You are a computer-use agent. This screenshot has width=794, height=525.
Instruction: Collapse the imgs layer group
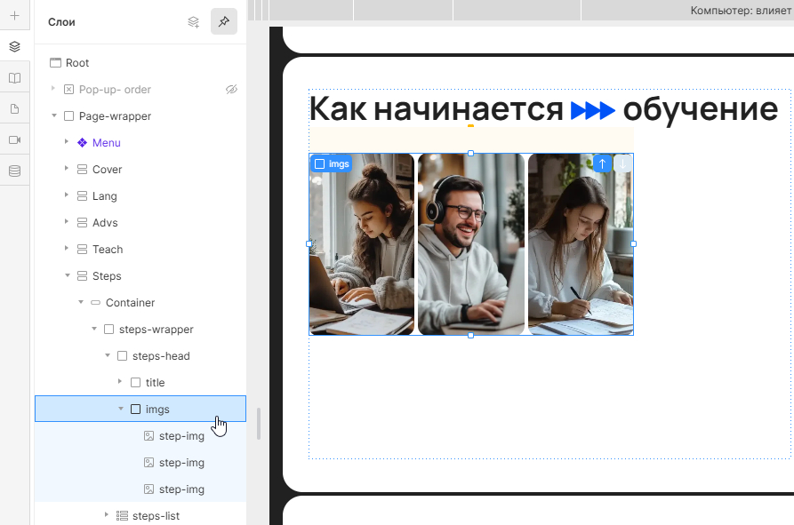click(120, 410)
